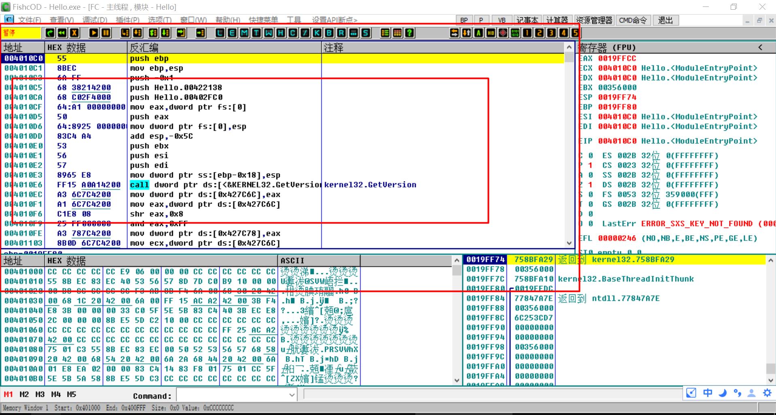Open Source window with S icon

(366, 33)
